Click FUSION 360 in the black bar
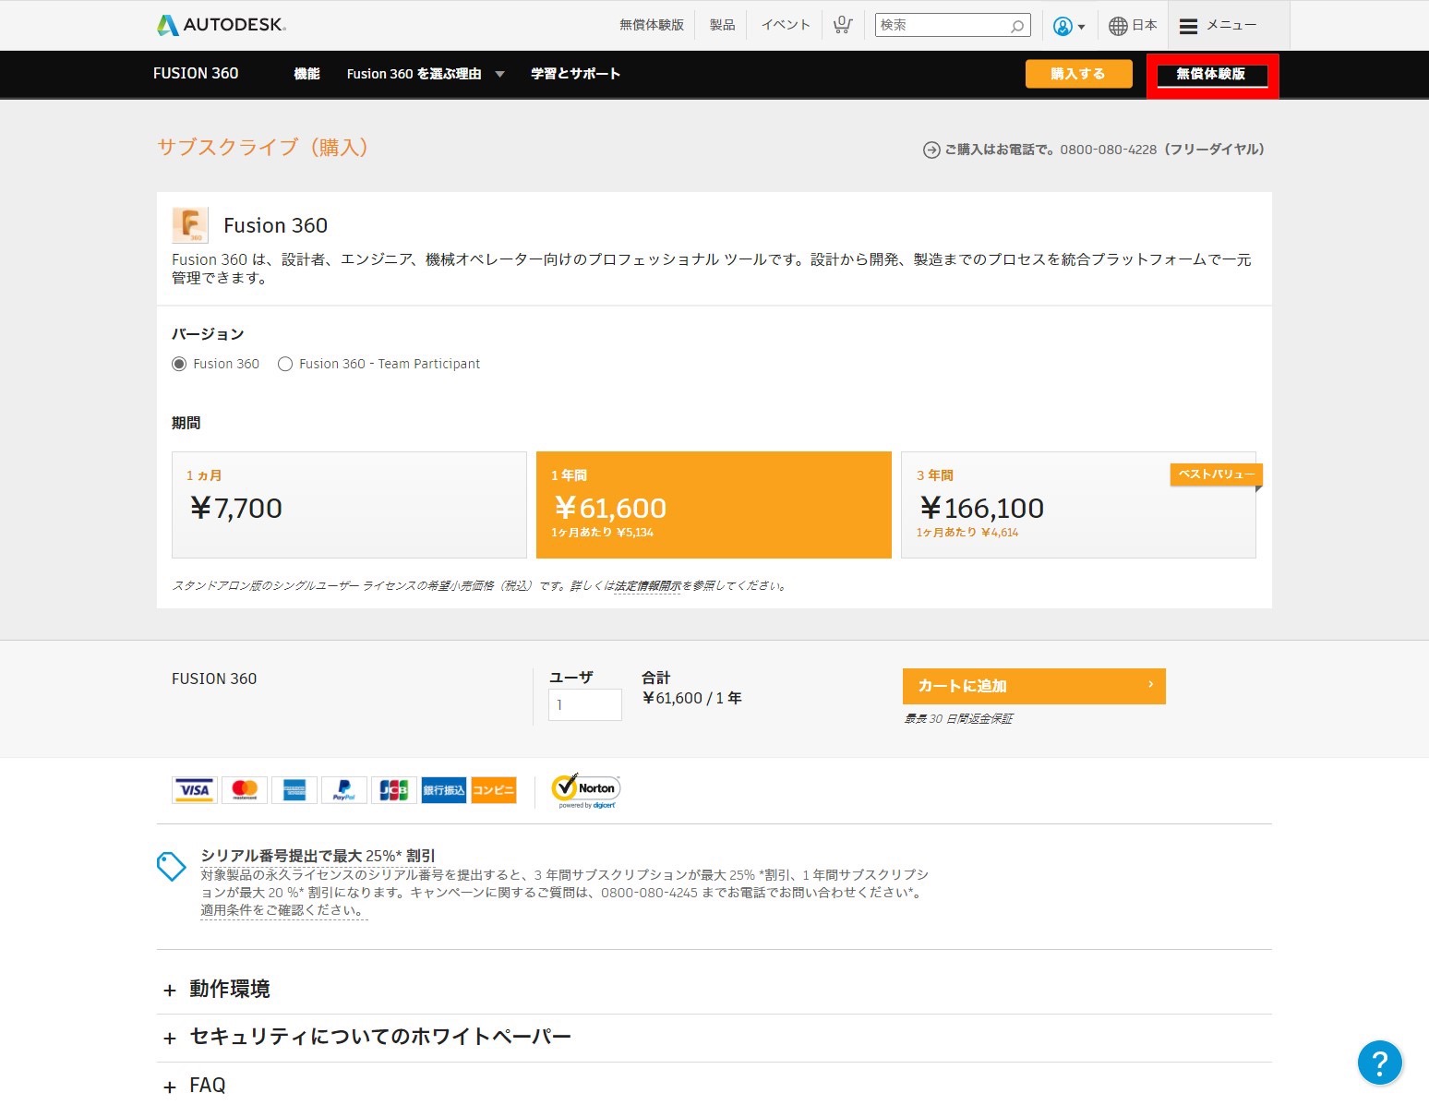The width and height of the screenshot is (1429, 1105). click(196, 74)
